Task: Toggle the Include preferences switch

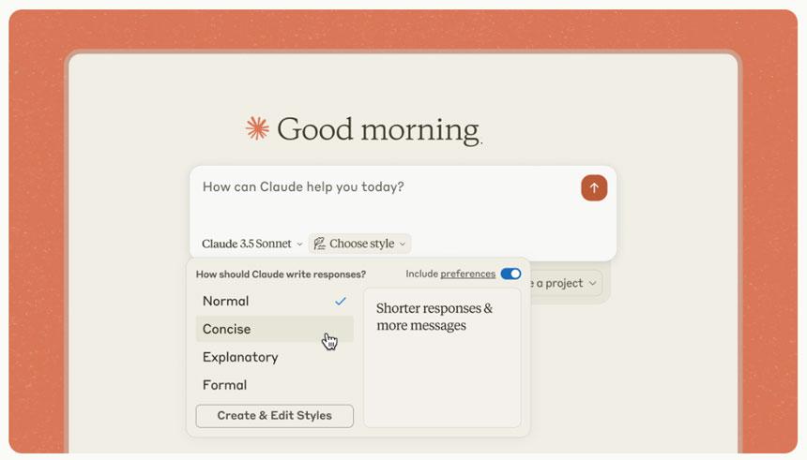Action: pyautogui.click(x=510, y=274)
